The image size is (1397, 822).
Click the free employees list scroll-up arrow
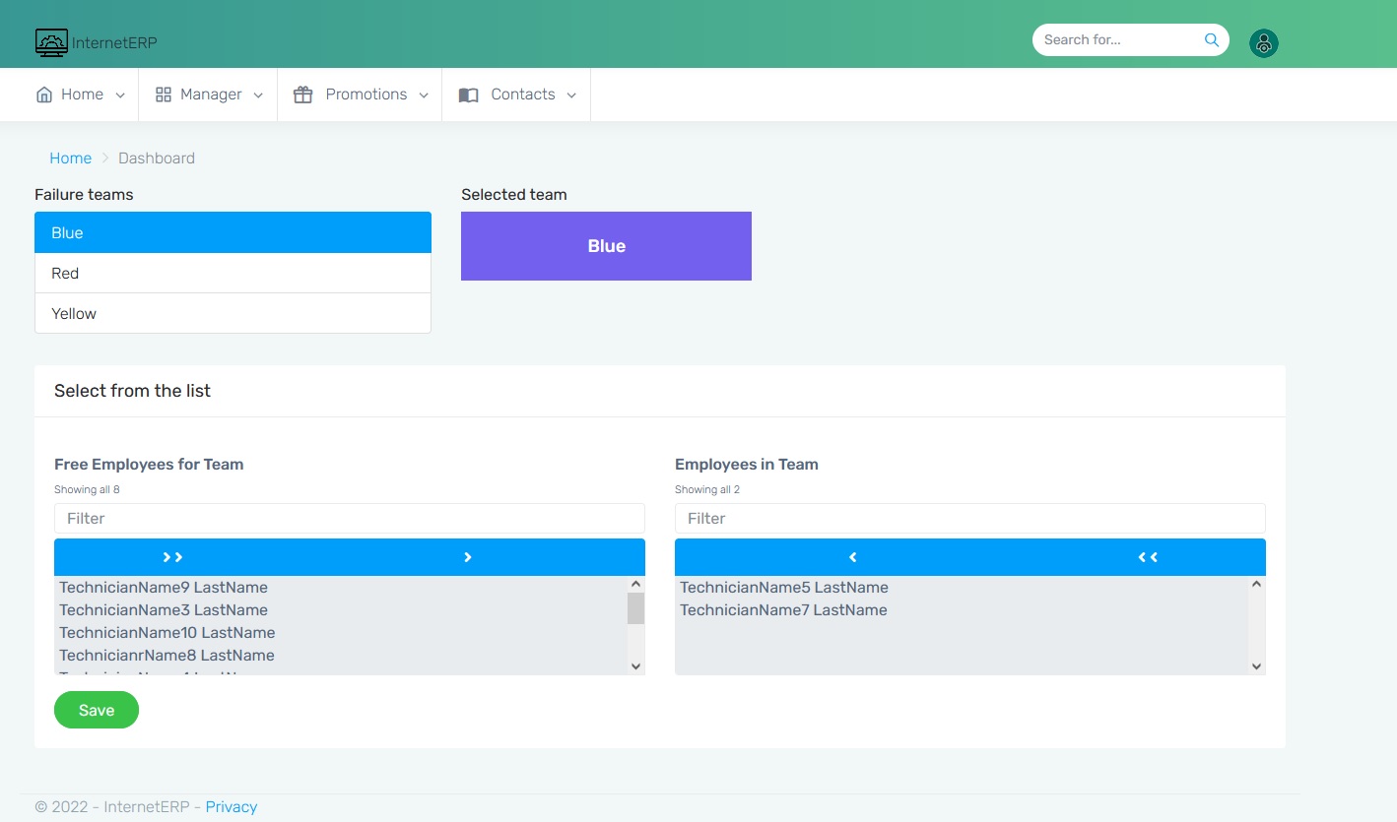(x=635, y=584)
